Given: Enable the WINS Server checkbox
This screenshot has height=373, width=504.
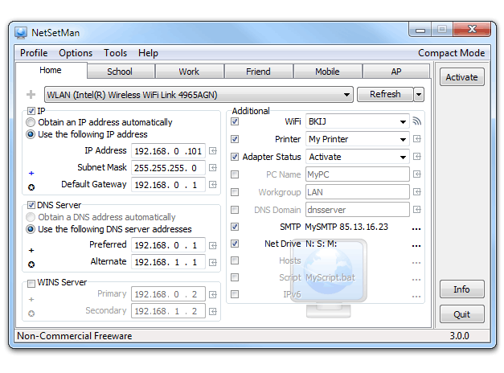Looking at the screenshot, I should 31,283.
